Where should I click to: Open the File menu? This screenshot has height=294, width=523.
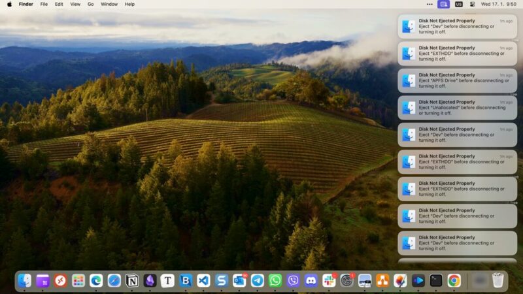[x=44, y=5]
